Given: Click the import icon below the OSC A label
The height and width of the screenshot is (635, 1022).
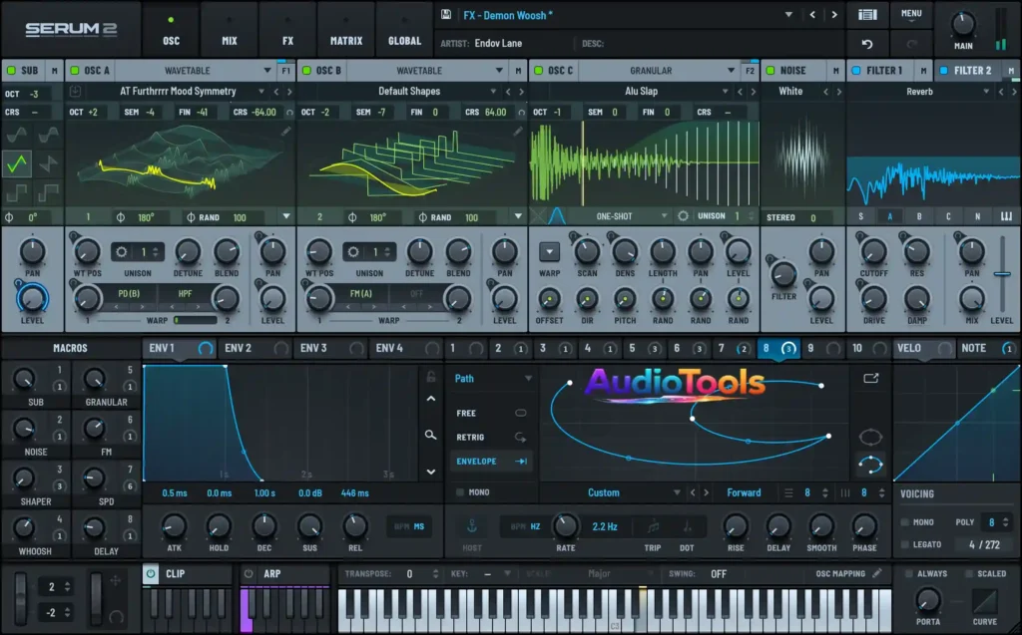Looking at the screenshot, I should tap(75, 91).
